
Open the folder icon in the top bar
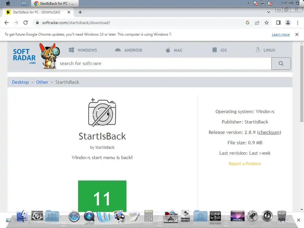[x=24, y=4]
